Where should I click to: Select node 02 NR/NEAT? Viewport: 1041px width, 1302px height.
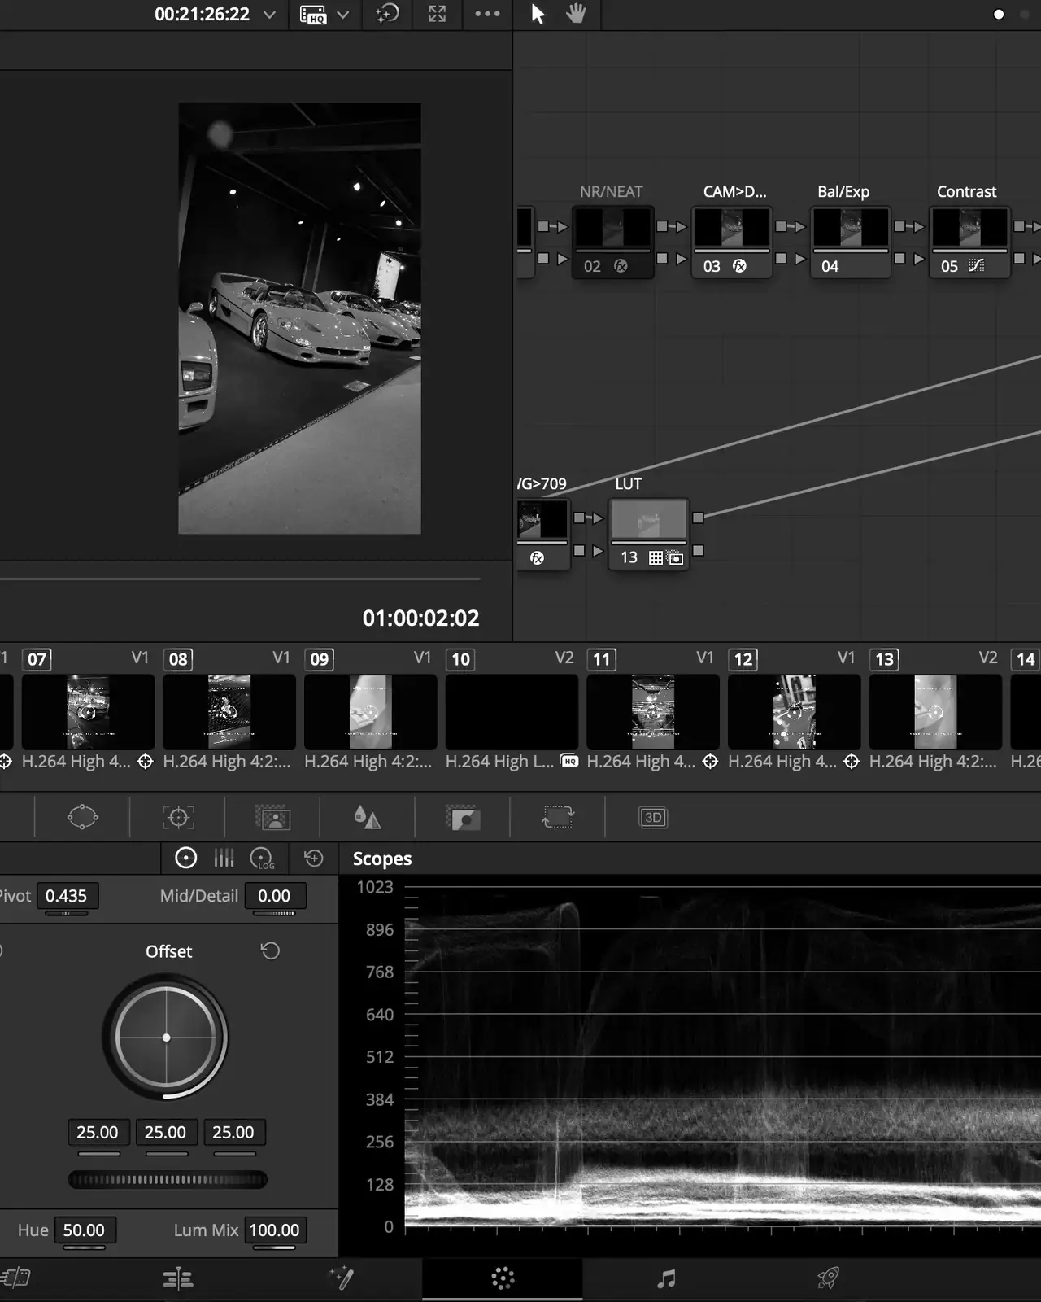point(612,242)
